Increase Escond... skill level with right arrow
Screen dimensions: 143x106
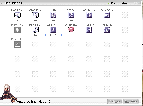(62, 35)
